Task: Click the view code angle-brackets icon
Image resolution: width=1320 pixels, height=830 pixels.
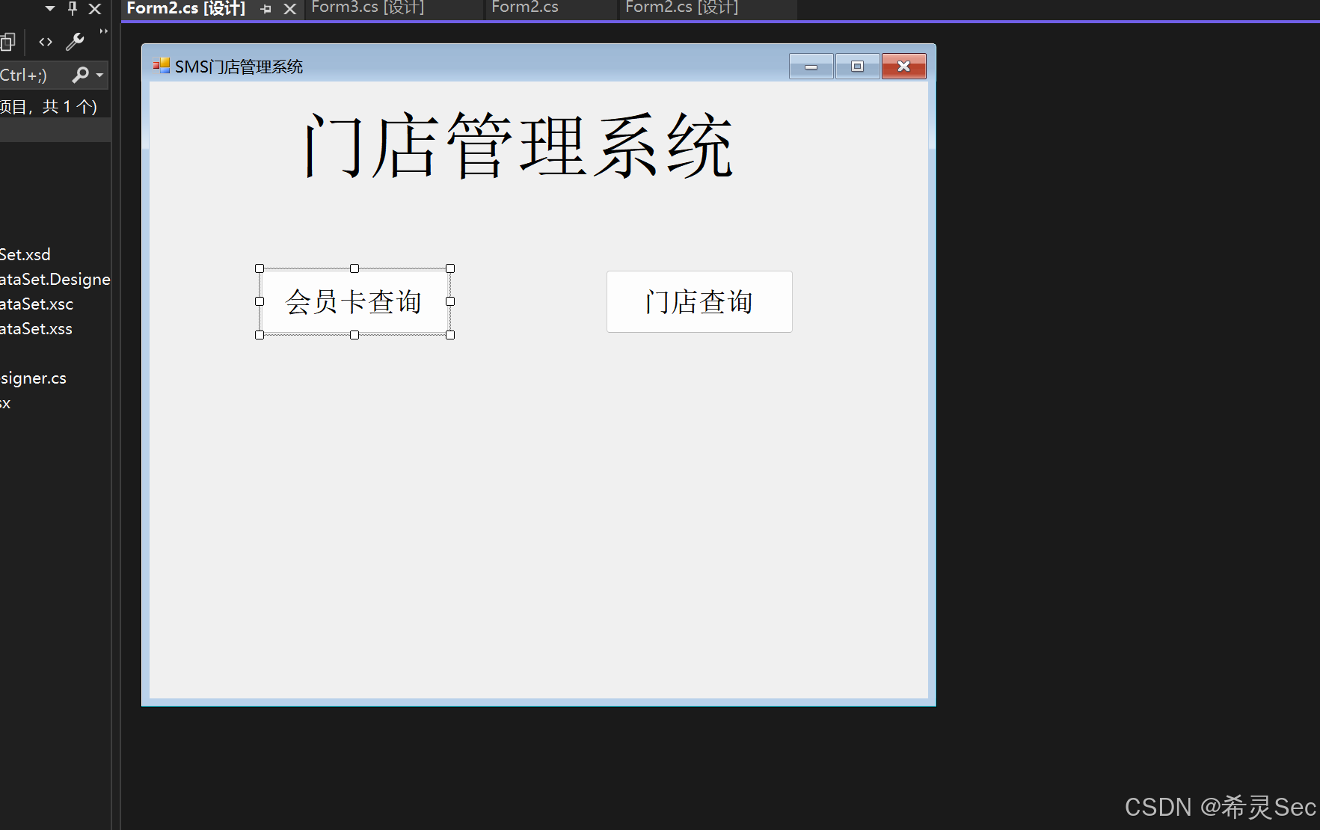Action: pos(46,42)
